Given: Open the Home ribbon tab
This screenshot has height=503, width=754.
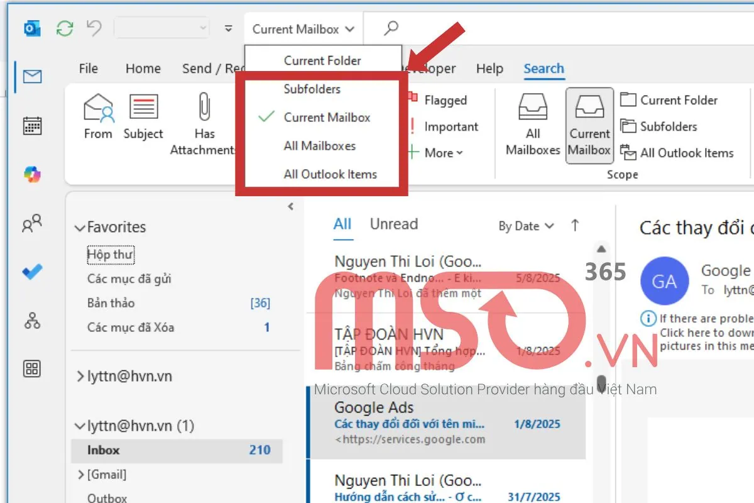Looking at the screenshot, I should coord(143,69).
